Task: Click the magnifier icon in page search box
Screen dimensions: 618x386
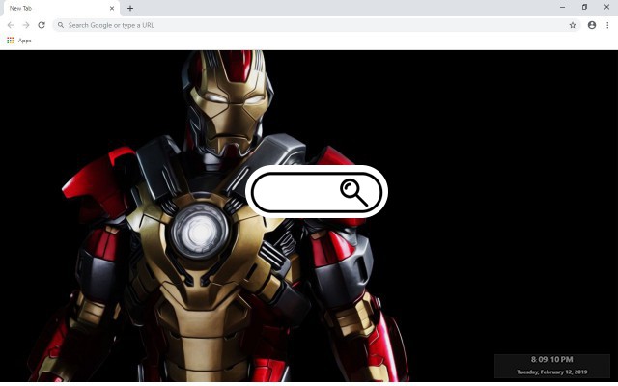Action: coord(354,192)
